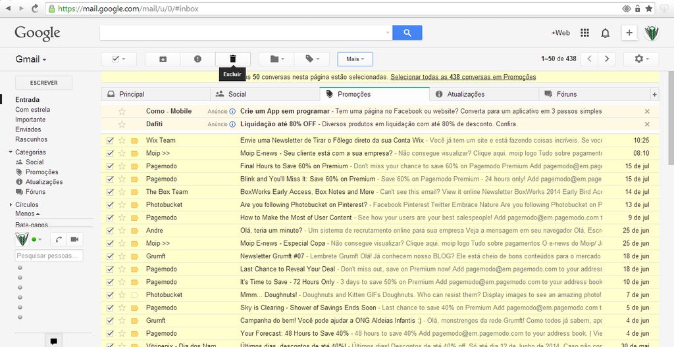Uncheck the Wix Team email checkbox
Image resolution: width=674 pixels, height=347 pixels.
click(110, 141)
